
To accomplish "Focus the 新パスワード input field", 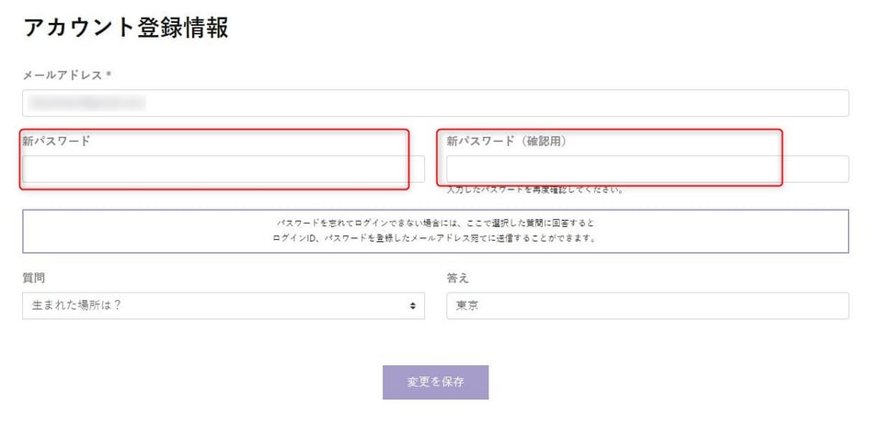I will point(224,169).
